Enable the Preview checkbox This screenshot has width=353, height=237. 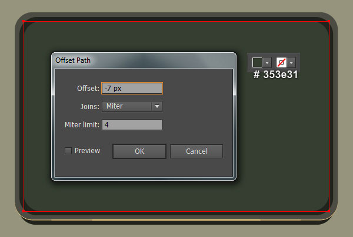pyautogui.click(x=68, y=151)
